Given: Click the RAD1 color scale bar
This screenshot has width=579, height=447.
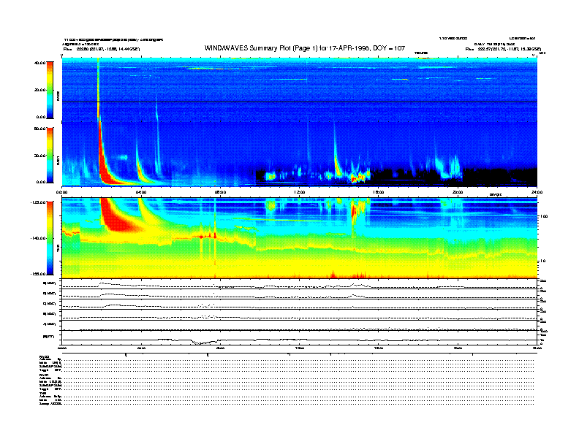Looking at the screenshot, I should point(50,155).
